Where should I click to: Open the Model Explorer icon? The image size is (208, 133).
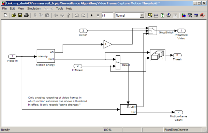coord(190,16)
